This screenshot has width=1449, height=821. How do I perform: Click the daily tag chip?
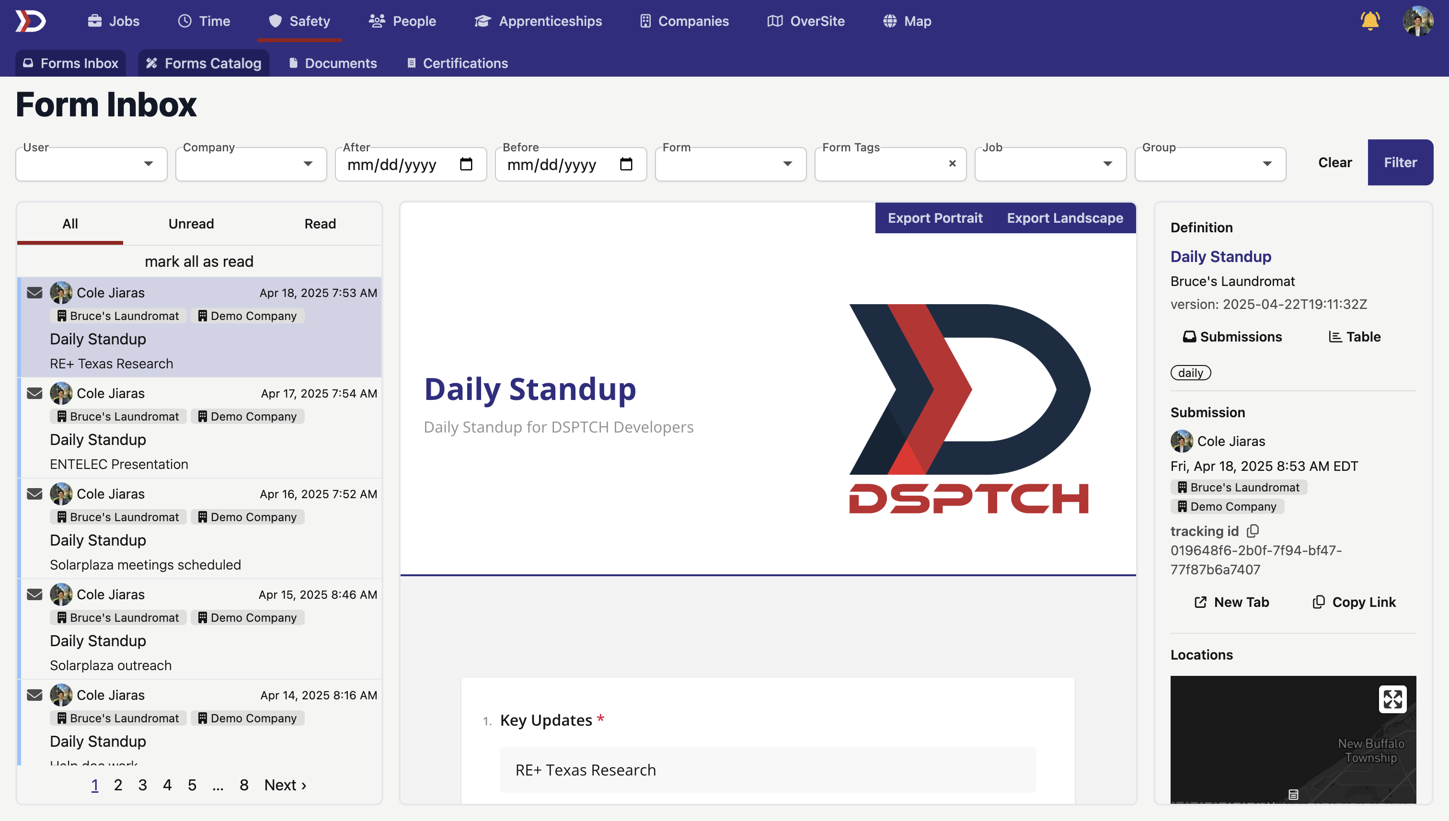[x=1190, y=373]
